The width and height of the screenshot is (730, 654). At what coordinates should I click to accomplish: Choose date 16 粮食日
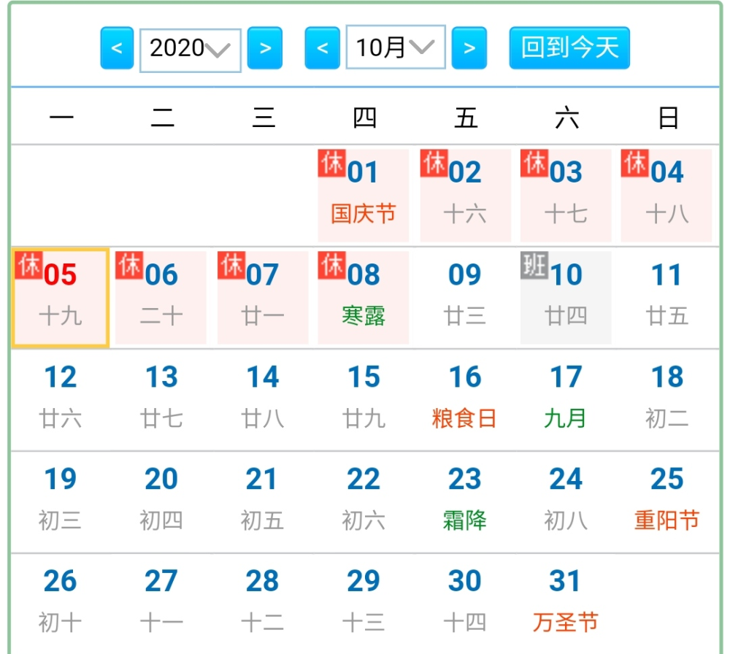pos(464,399)
